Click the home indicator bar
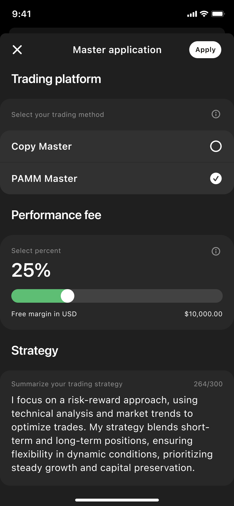 coord(117,500)
